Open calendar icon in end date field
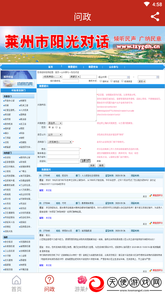 pyautogui.click(x=158, y=77)
